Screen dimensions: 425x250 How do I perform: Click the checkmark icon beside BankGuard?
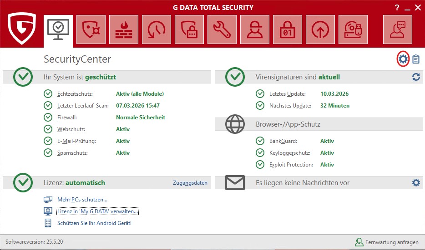tap(260, 141)
